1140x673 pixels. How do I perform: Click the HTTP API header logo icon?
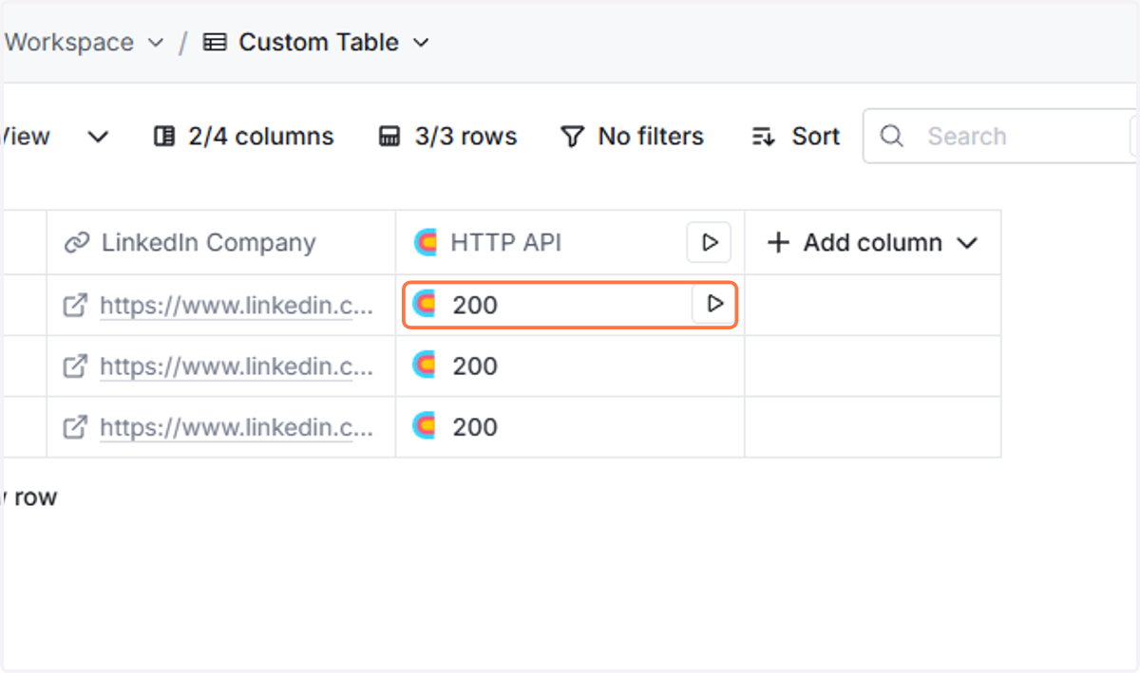[x=425, y=243]
